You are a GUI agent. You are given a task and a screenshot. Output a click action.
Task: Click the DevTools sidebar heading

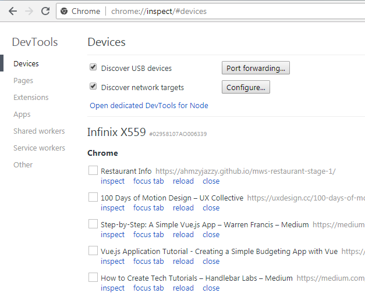35,42
